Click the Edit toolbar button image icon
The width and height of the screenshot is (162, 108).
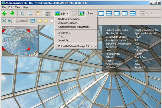tap(58, 13)
